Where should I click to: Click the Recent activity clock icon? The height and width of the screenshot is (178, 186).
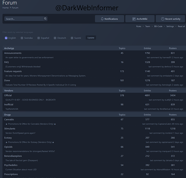pyautogui.click(x=162, y=19)
